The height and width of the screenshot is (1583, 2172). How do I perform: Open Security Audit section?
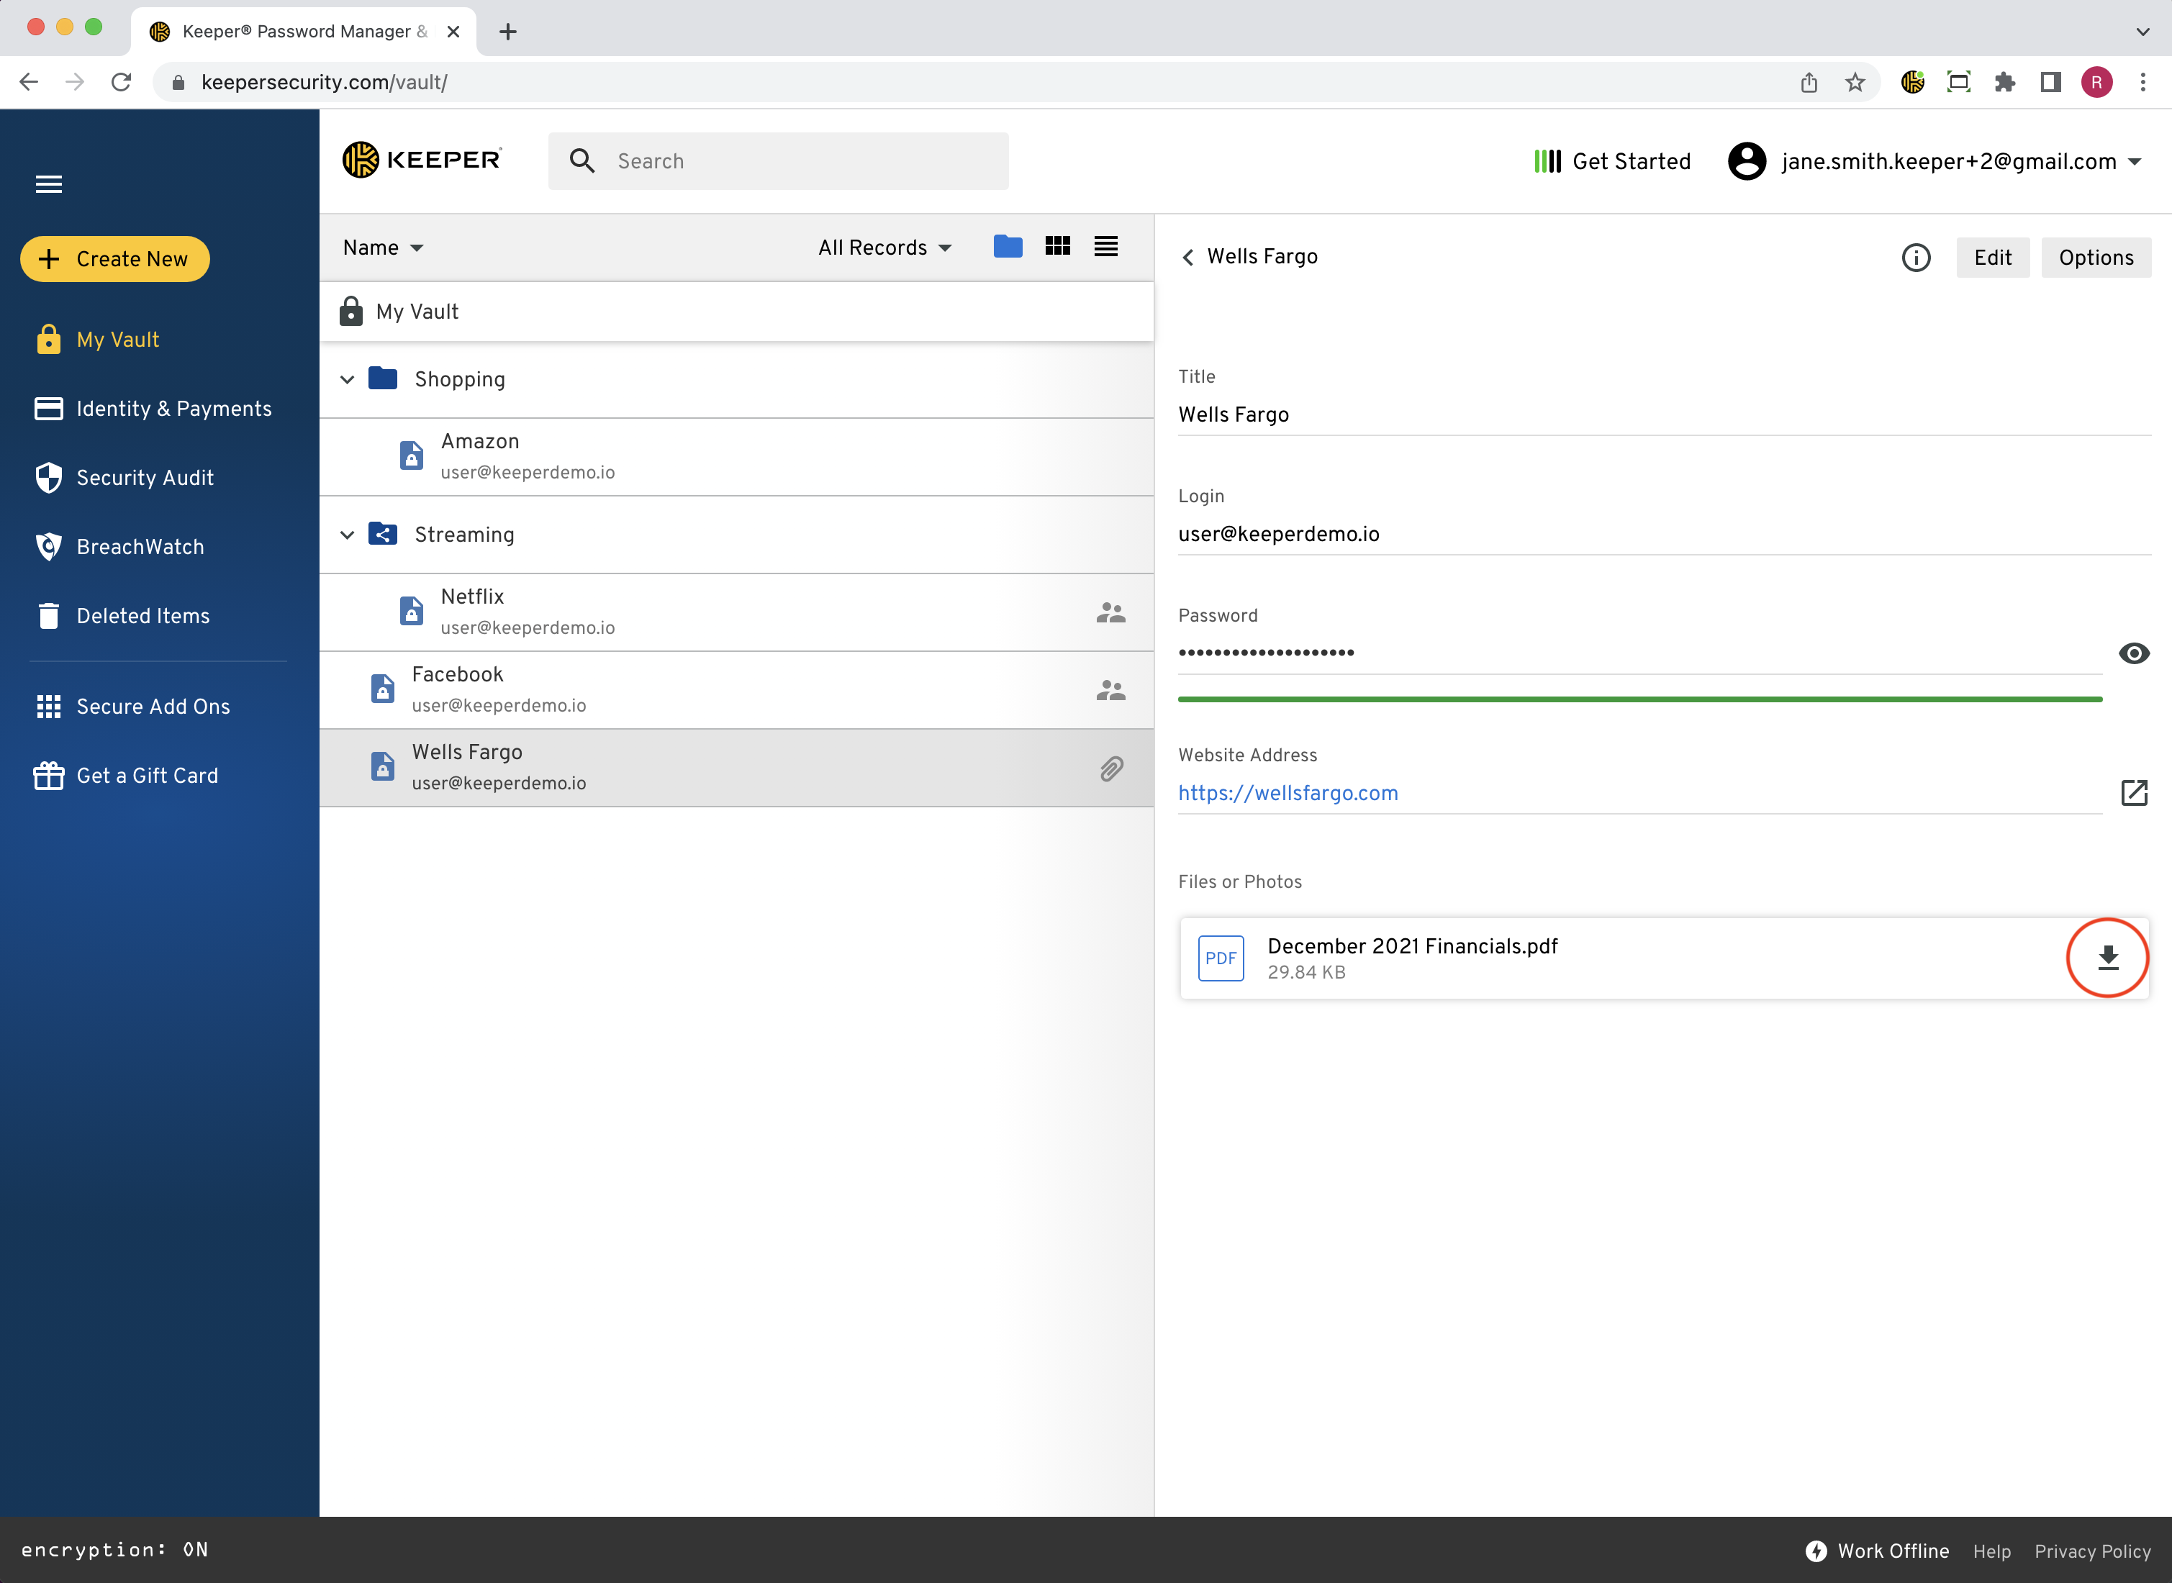124,477
